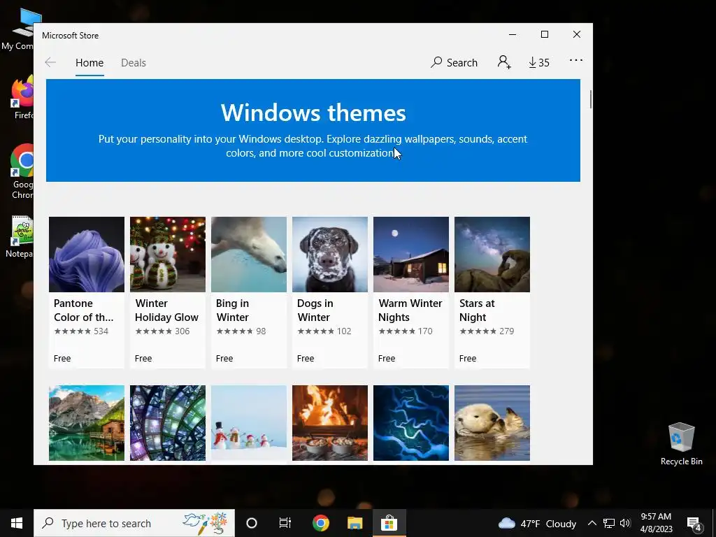716x537 pixels.
Task: Click the 534 rating under Pantone
Action: click(x=81, y=331)
